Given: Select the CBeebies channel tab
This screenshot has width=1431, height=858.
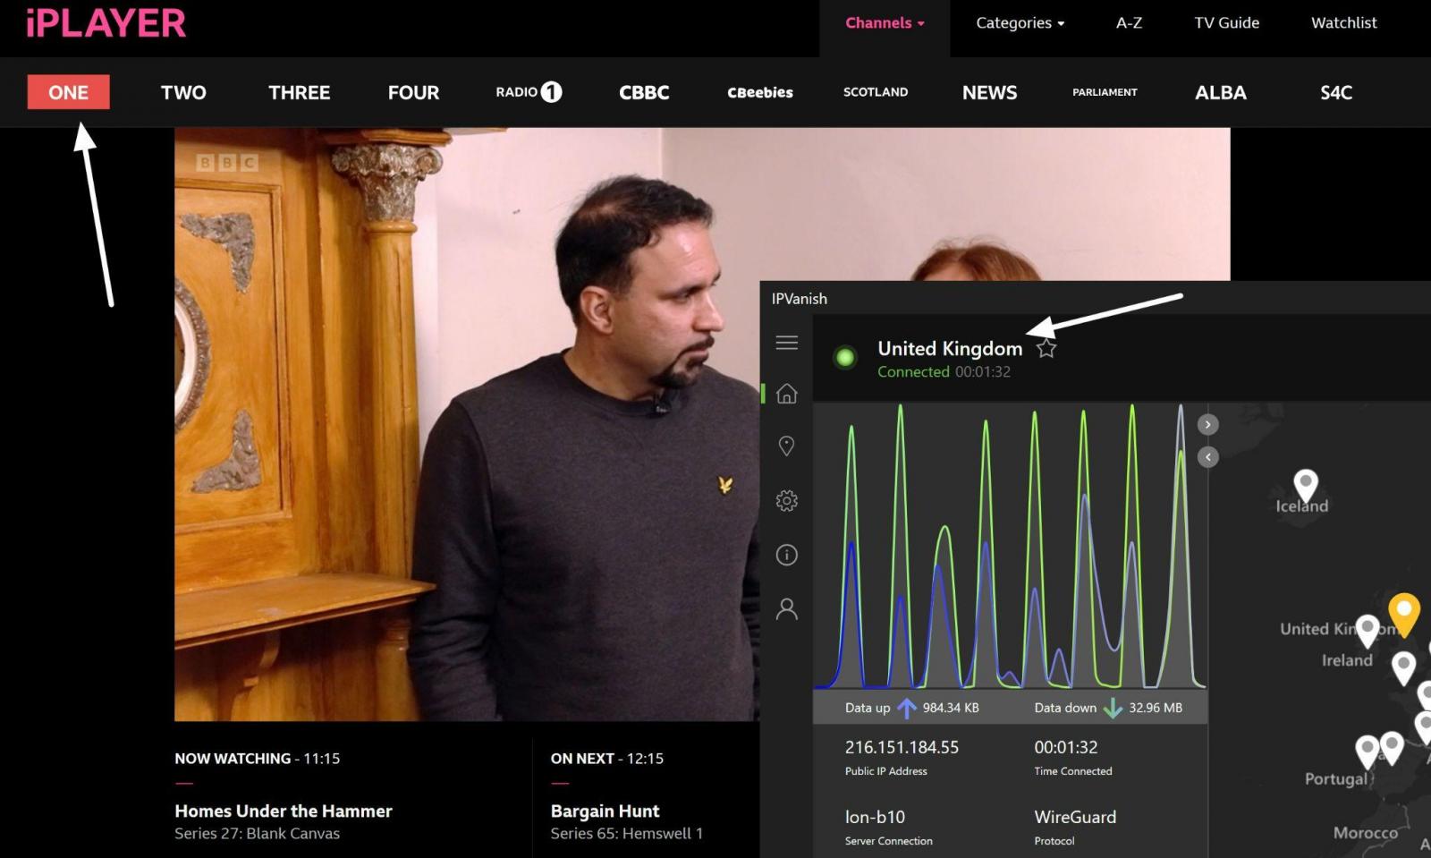Looking at the screenshot, I should [759, 92].
